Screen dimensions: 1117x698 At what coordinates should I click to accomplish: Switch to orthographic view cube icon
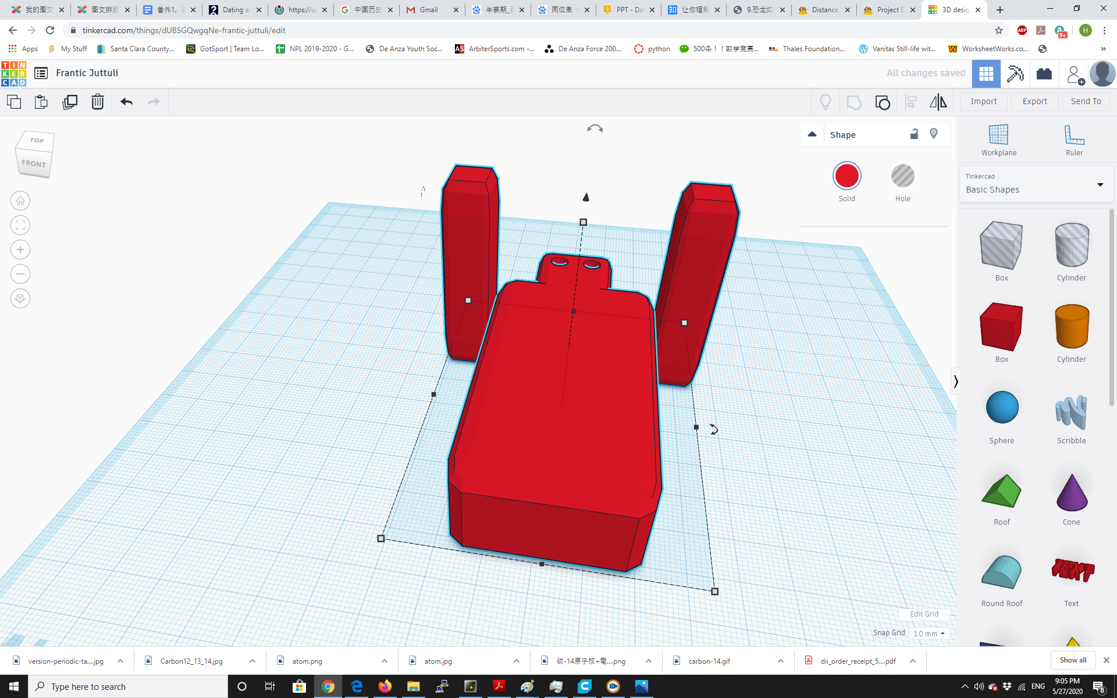coord(20,298)
